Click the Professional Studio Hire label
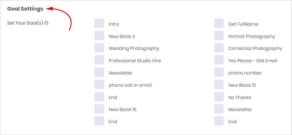Screen dimensions: 292x135 click(135, 61)
